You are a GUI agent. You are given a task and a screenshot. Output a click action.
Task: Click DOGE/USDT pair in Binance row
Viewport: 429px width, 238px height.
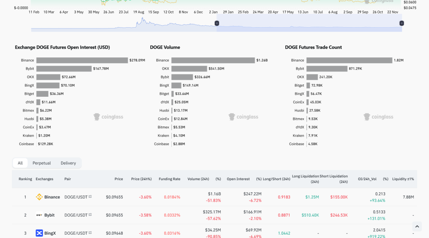pyautogui.click(x=76, y=197)
